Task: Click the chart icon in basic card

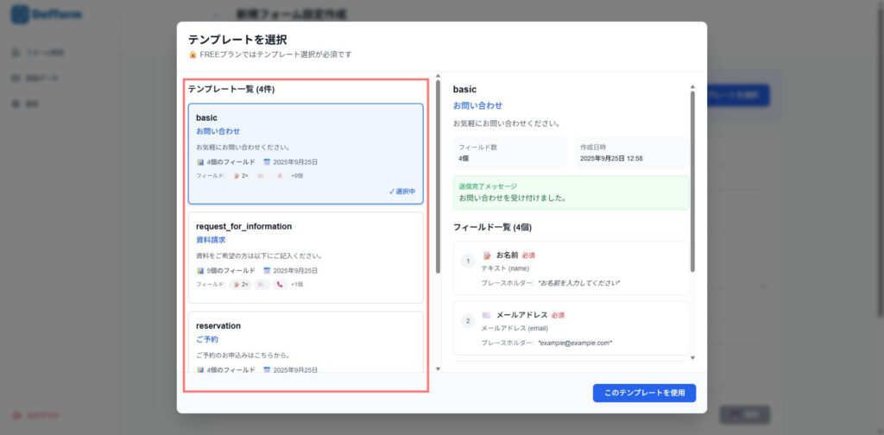Action: click(200, 162)
